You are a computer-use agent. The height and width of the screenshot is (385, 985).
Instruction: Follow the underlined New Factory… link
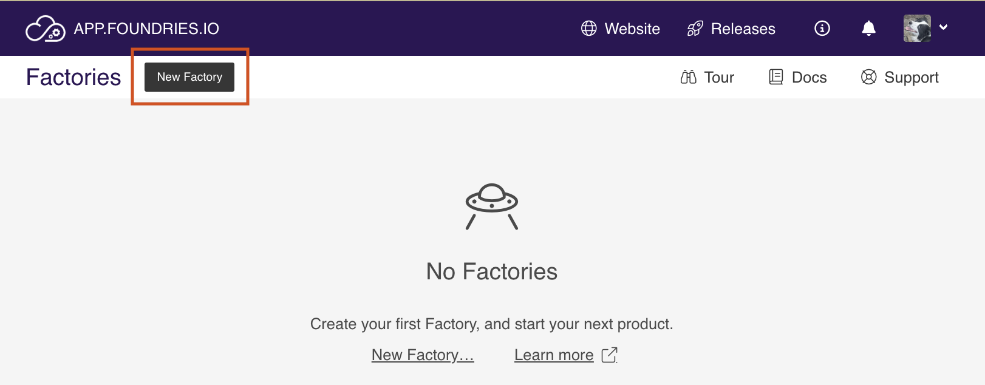(423, 355)
